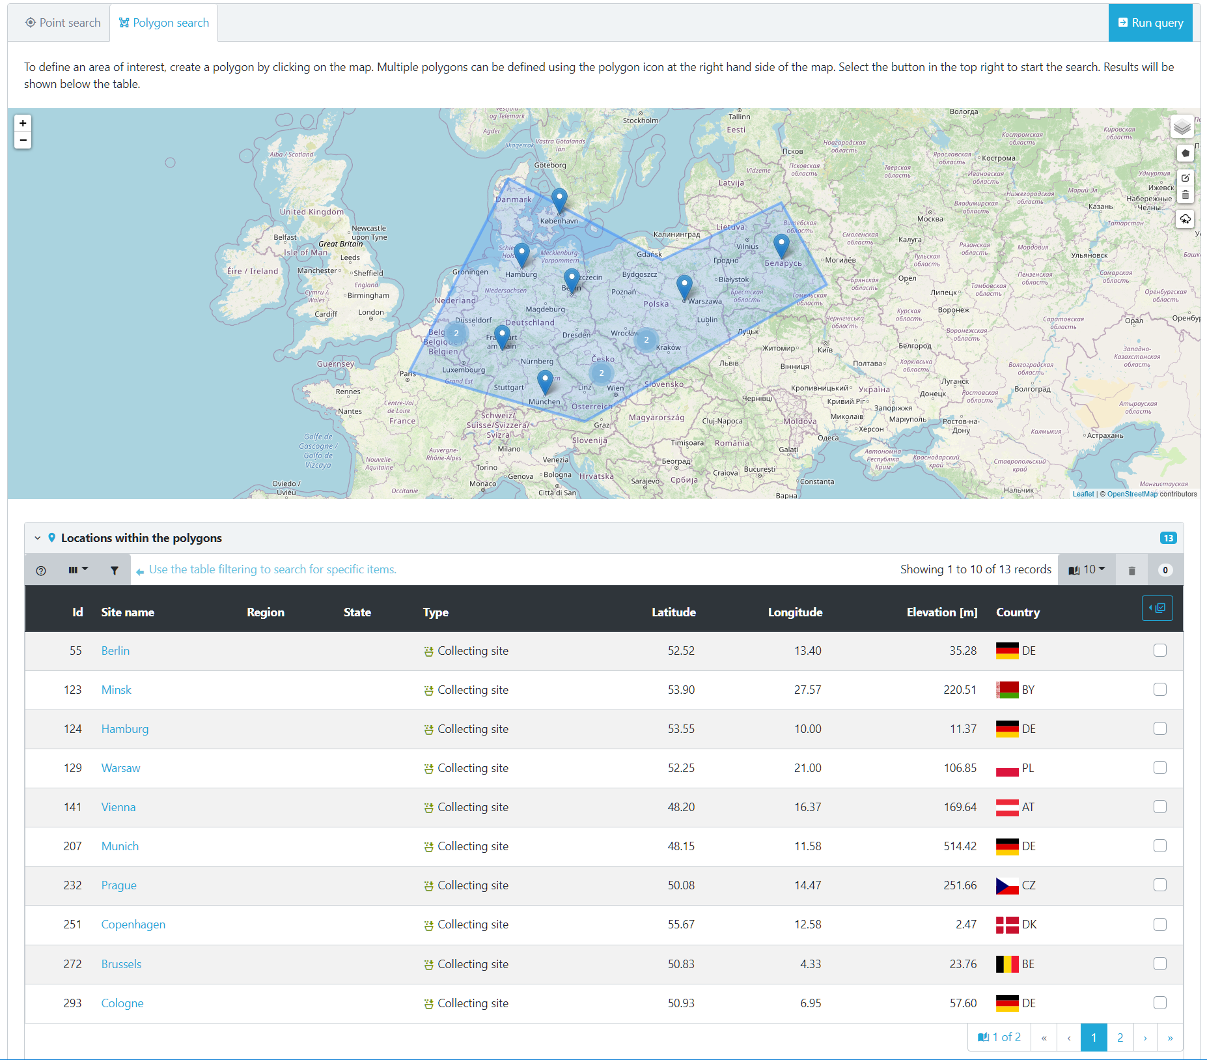This screenshot has height=1060, width=1207.
Task: Switch to the Point search tab
Action: [62, 23]
